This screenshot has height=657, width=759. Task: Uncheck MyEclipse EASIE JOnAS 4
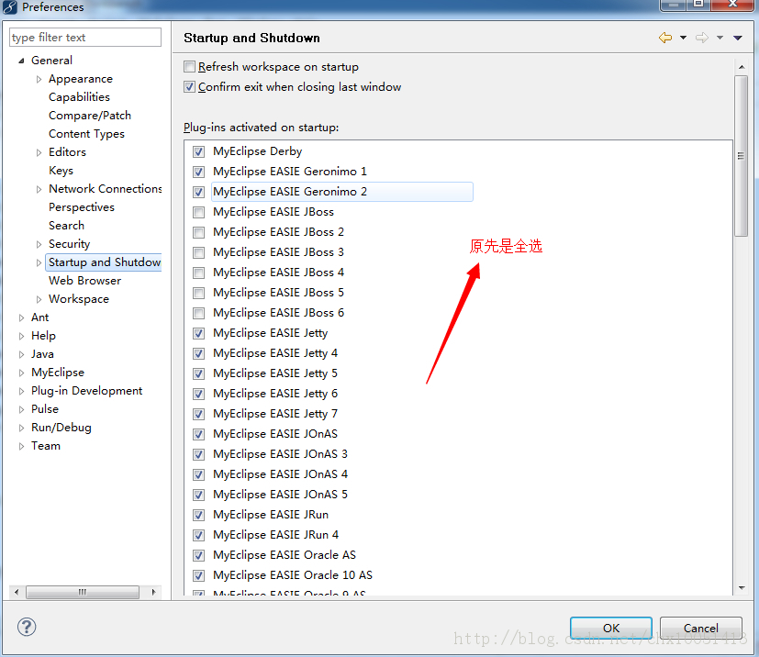click(x=198, y=474)
